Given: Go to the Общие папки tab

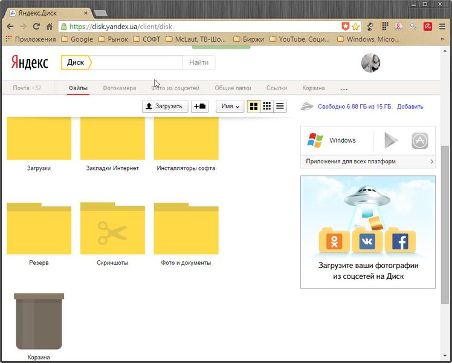Looking at the screenshot, I should coord(233,88).
